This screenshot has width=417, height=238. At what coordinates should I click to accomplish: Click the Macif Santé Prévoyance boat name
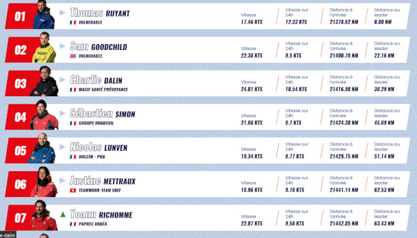pos(103,90)
